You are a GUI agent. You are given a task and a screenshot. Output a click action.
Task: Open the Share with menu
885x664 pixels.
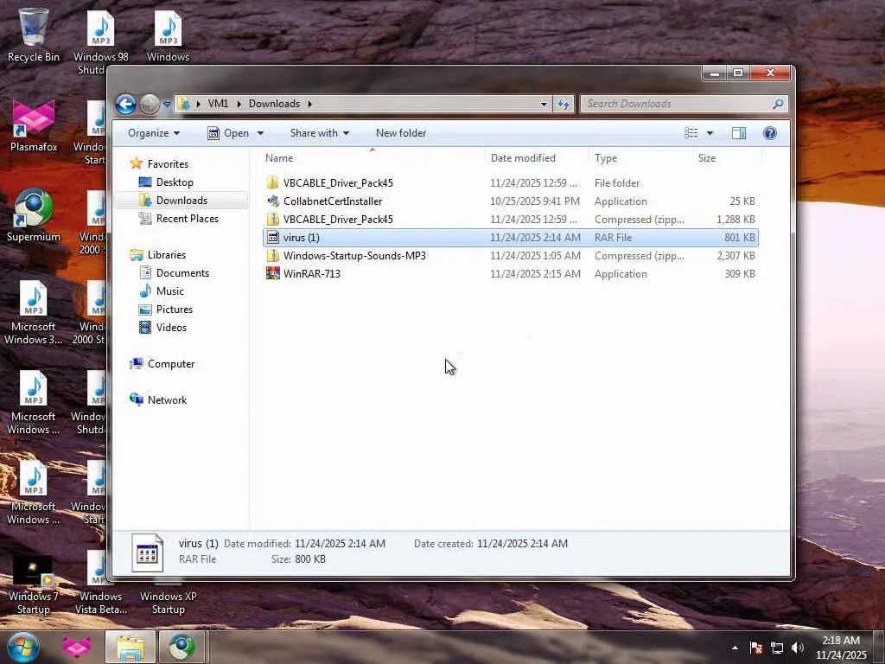tap(320, 133)
